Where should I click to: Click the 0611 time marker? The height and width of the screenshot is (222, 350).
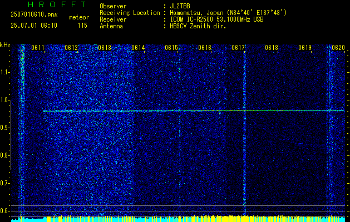(x=38, y=48)
